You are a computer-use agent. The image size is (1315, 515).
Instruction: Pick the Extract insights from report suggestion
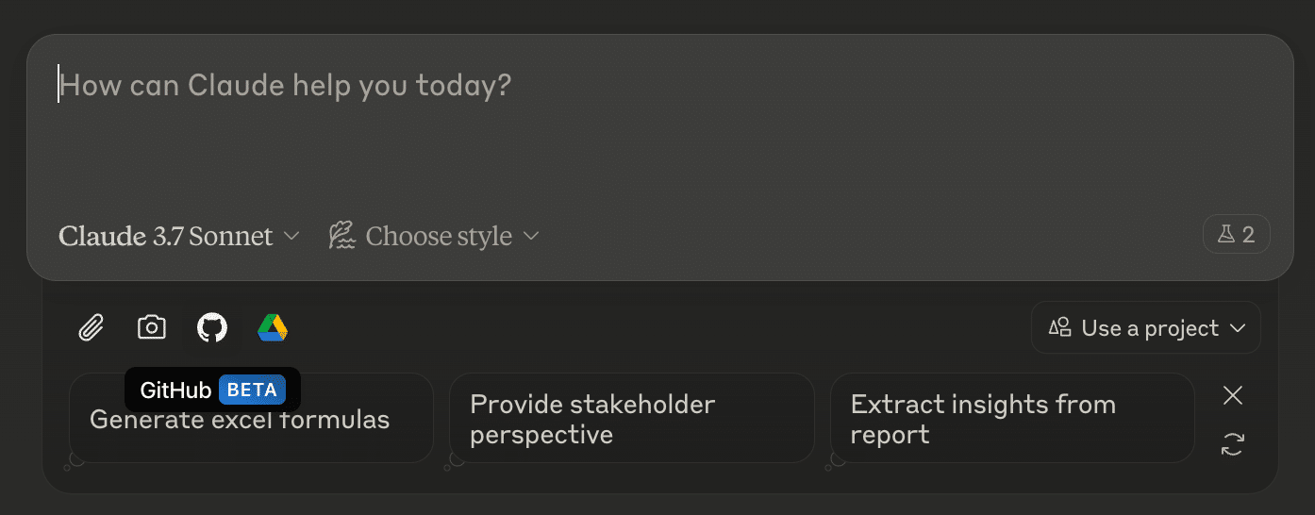tap(1011, 419)
